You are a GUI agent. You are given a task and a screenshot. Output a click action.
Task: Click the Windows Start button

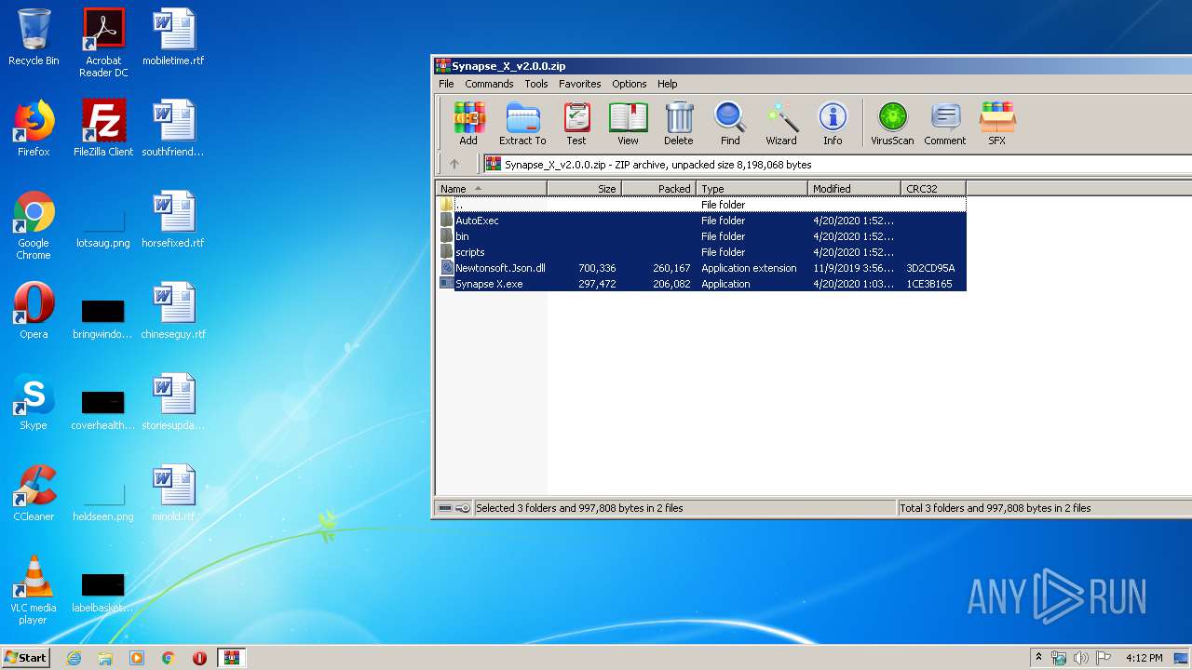click(25, 657)
